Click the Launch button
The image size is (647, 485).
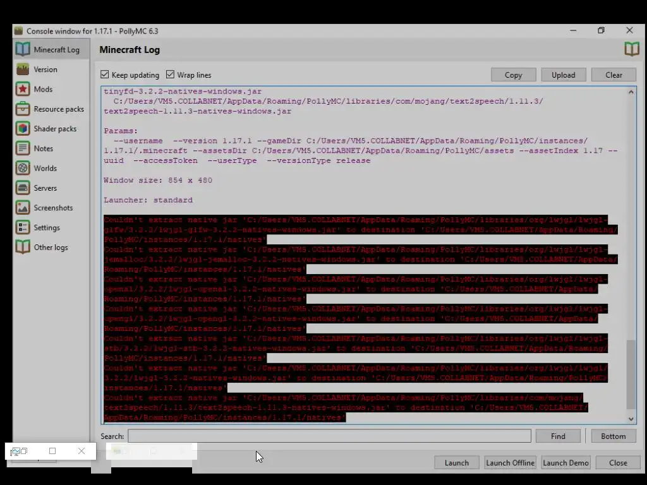(456, 463)
